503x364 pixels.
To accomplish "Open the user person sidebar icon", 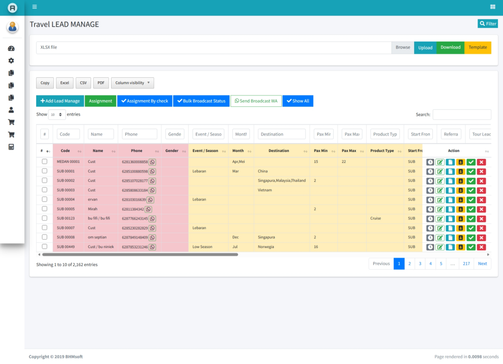I will click(x=11, y=110).
